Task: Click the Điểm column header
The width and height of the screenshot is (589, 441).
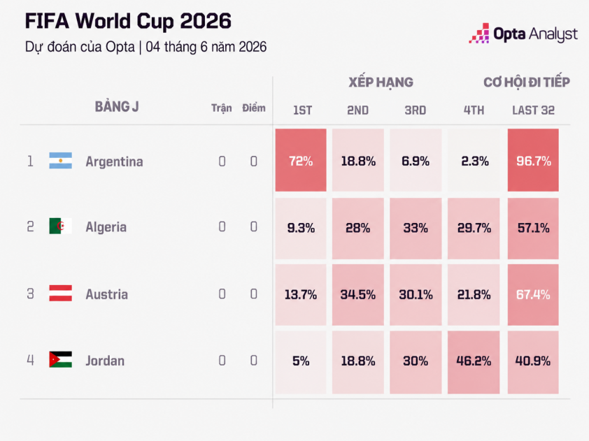Action: pyautogui.click(x=253, y=108)
